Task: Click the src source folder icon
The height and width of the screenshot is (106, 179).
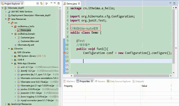Action: click(12, 23)
